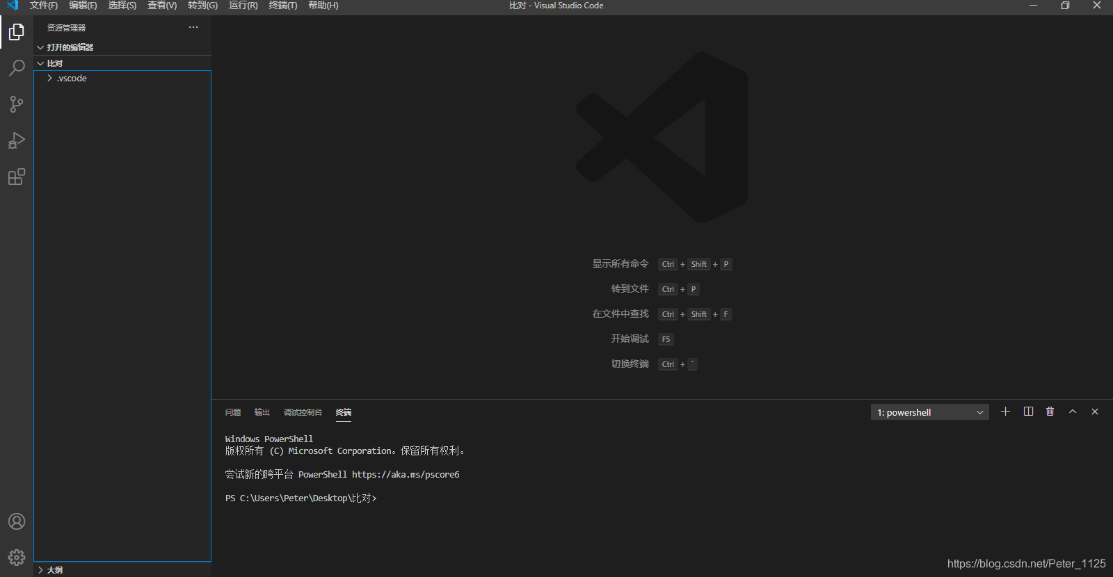Viewport: 1113px width, 577px height.
Task: Open the https://aka.ms/pscore6 link in terminal
Action: pyautogui.click(x=406, y=475)
